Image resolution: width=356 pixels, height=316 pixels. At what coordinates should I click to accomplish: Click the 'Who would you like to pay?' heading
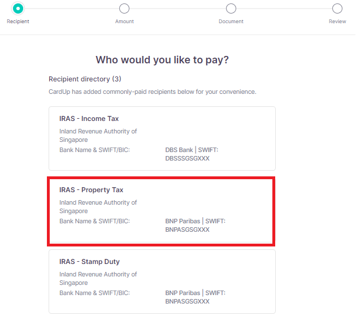pyautogui.click(x=162, y=60)
